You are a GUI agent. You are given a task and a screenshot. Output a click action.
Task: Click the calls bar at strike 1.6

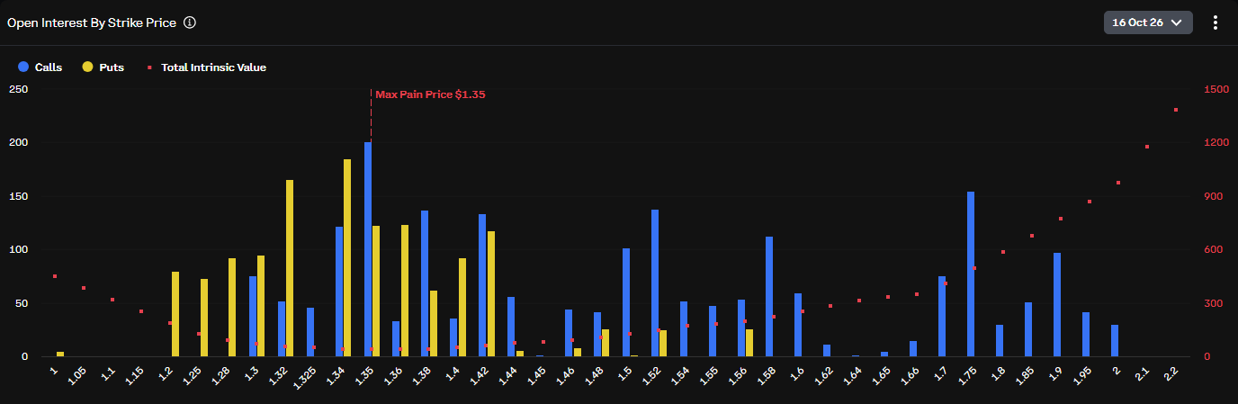click(798, 325)
